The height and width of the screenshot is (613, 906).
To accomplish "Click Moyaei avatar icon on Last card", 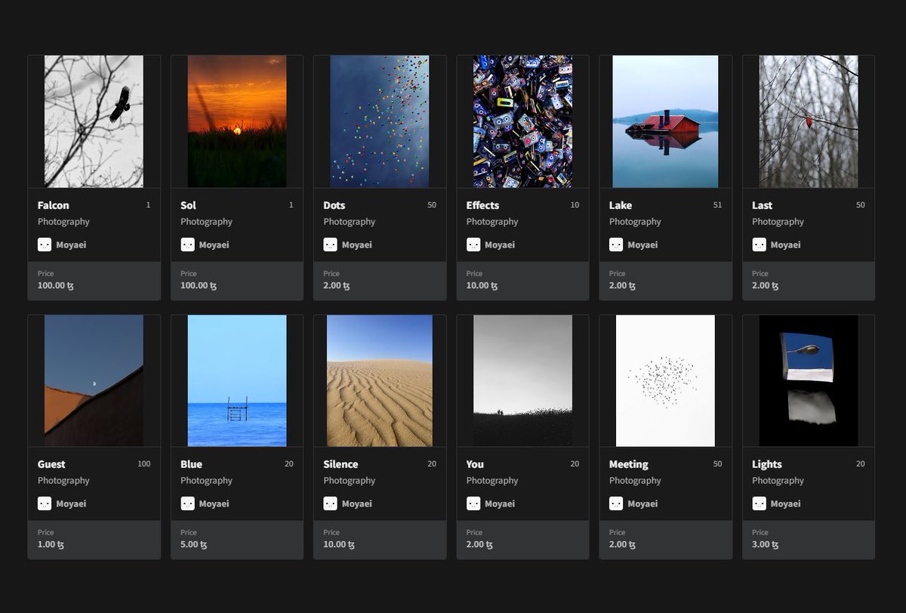I will click(759, 245).
